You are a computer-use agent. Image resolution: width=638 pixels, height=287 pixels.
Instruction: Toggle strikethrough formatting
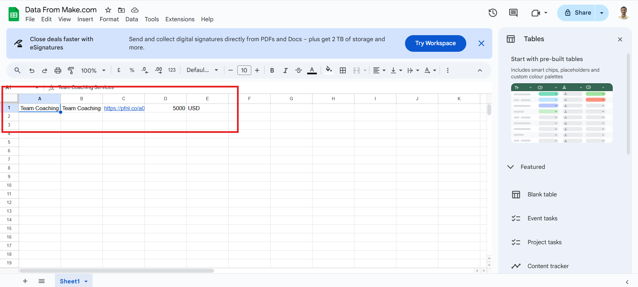click(x=299, y=70)
